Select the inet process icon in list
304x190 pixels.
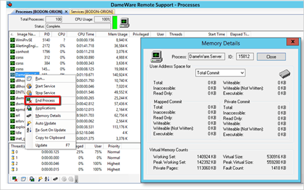click(12, 138)
